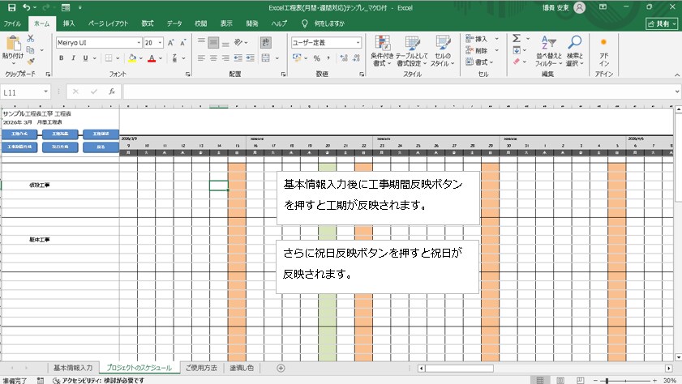Toggle bold formatting
The height and width of the screenshot is (384, 682).
pos(62,58)
